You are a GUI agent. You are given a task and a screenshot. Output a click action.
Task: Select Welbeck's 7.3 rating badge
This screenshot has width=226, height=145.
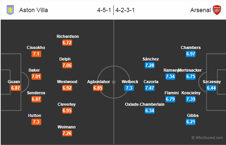[x=129, y=88]
